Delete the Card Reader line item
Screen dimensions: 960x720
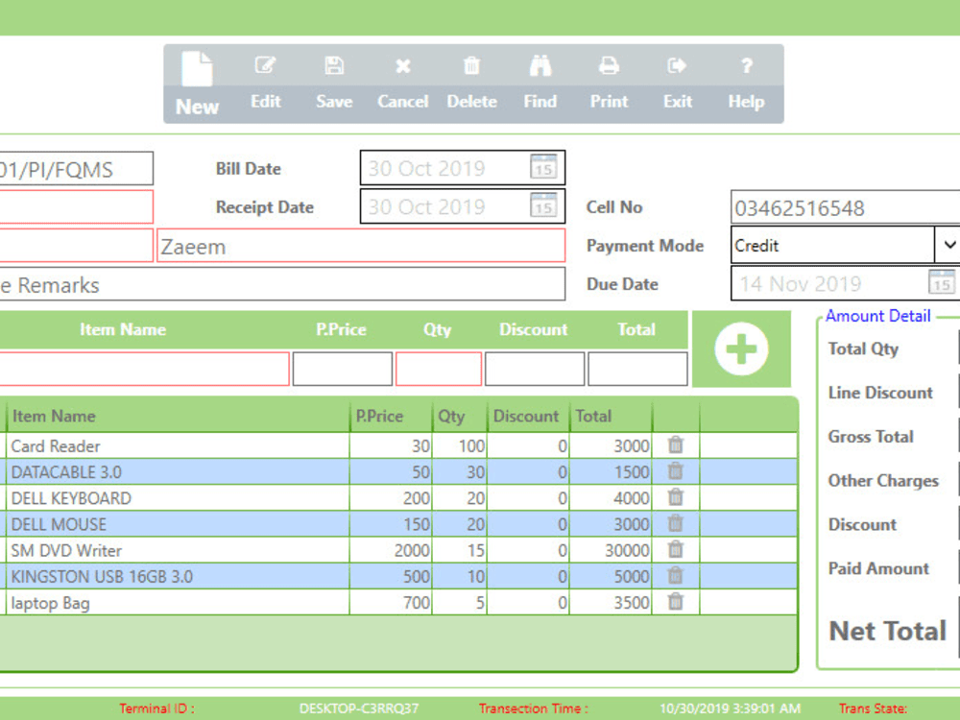pos(675,445)
